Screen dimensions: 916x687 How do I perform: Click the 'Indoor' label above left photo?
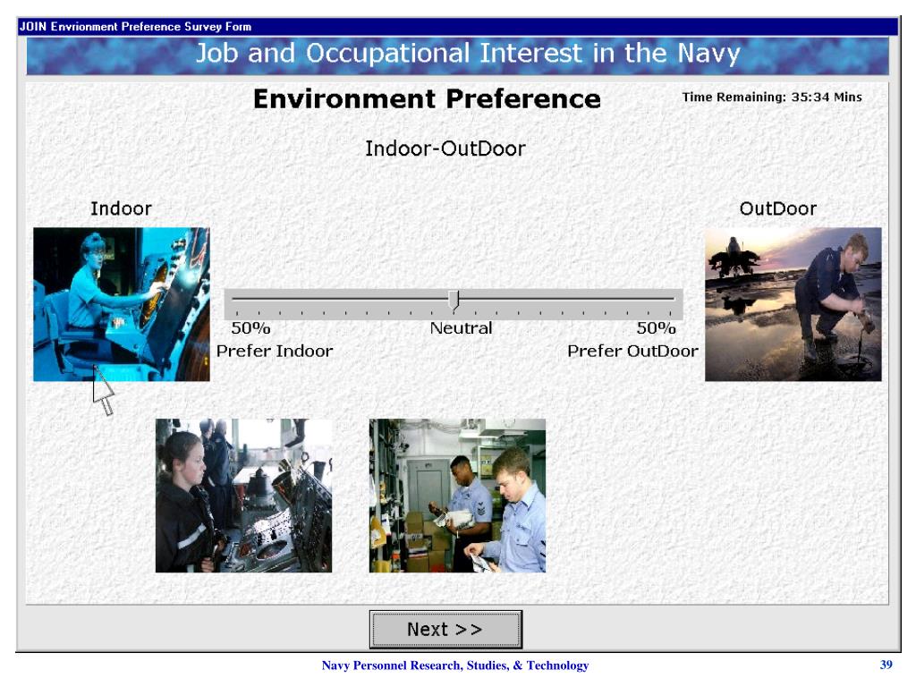(121, 208)
